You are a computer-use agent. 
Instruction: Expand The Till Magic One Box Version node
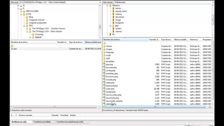27,29
